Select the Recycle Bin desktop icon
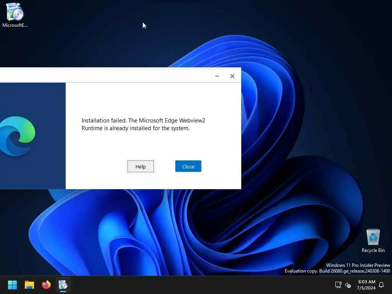392x294 pixels. [373, 241]
